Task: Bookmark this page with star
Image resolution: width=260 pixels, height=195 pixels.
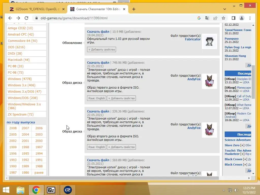Action: coord(223,18)
